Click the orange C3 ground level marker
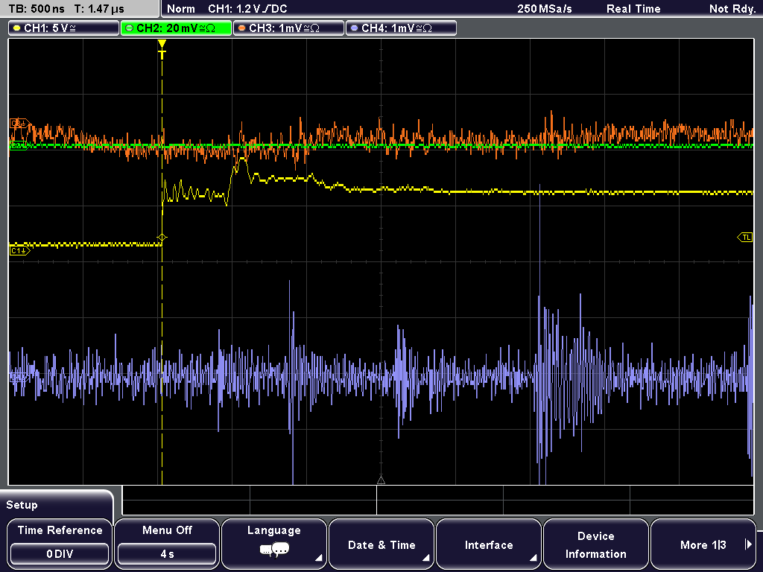The width and height of the screenshot is (763, 572). tap(19, 124)
